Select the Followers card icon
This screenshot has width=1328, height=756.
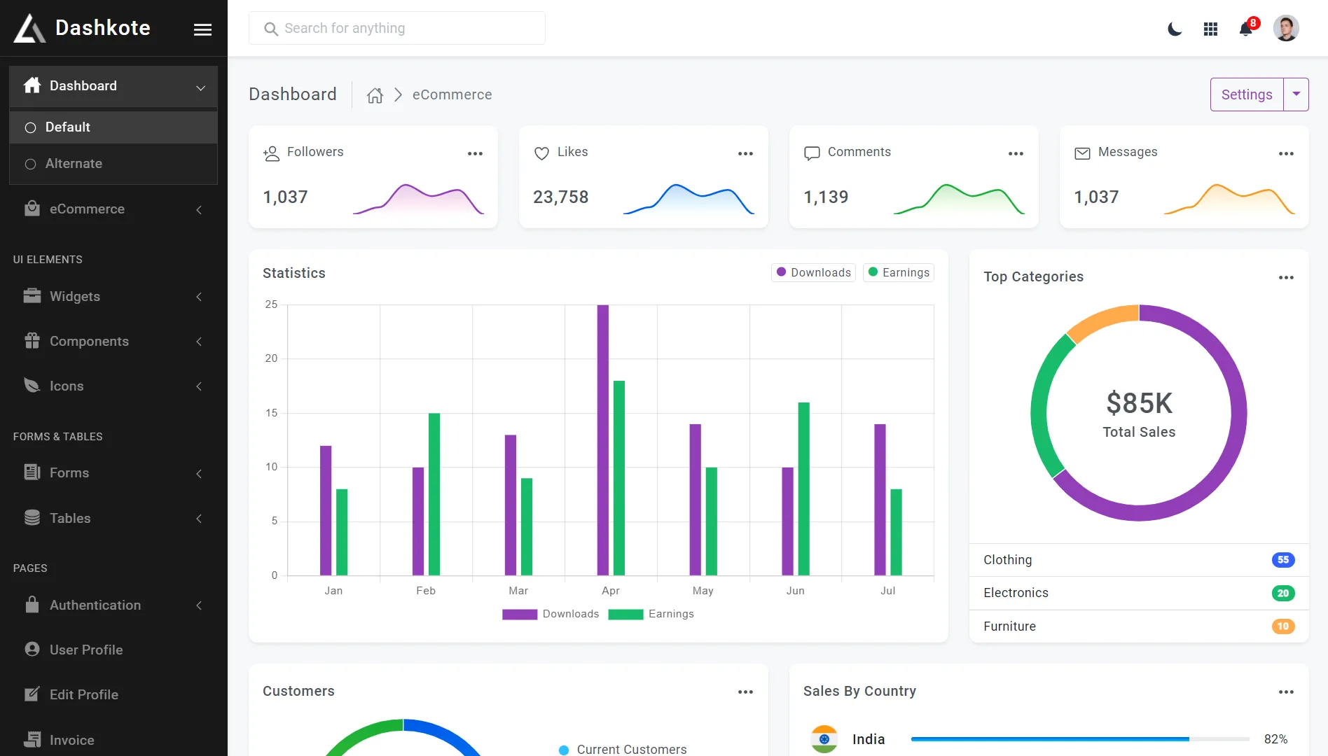point(271,153)
